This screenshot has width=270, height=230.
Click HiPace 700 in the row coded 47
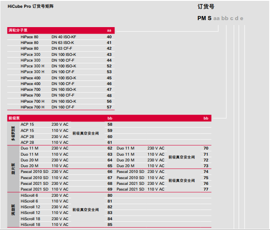click(x=30, y=90)
